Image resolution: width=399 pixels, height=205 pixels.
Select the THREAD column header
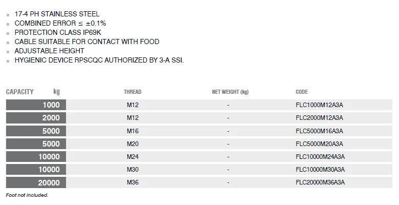coord(132,92)
